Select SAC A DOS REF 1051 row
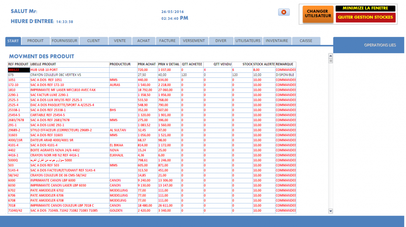Viewport: 406px width, 227px height. coord(152,80)
